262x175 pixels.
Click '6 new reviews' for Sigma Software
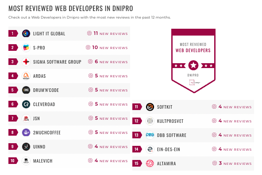click(x=111, y=62)
